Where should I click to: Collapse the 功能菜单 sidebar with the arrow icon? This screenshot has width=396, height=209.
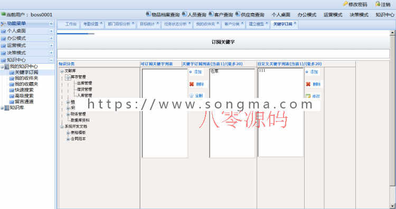pos(51,24)
